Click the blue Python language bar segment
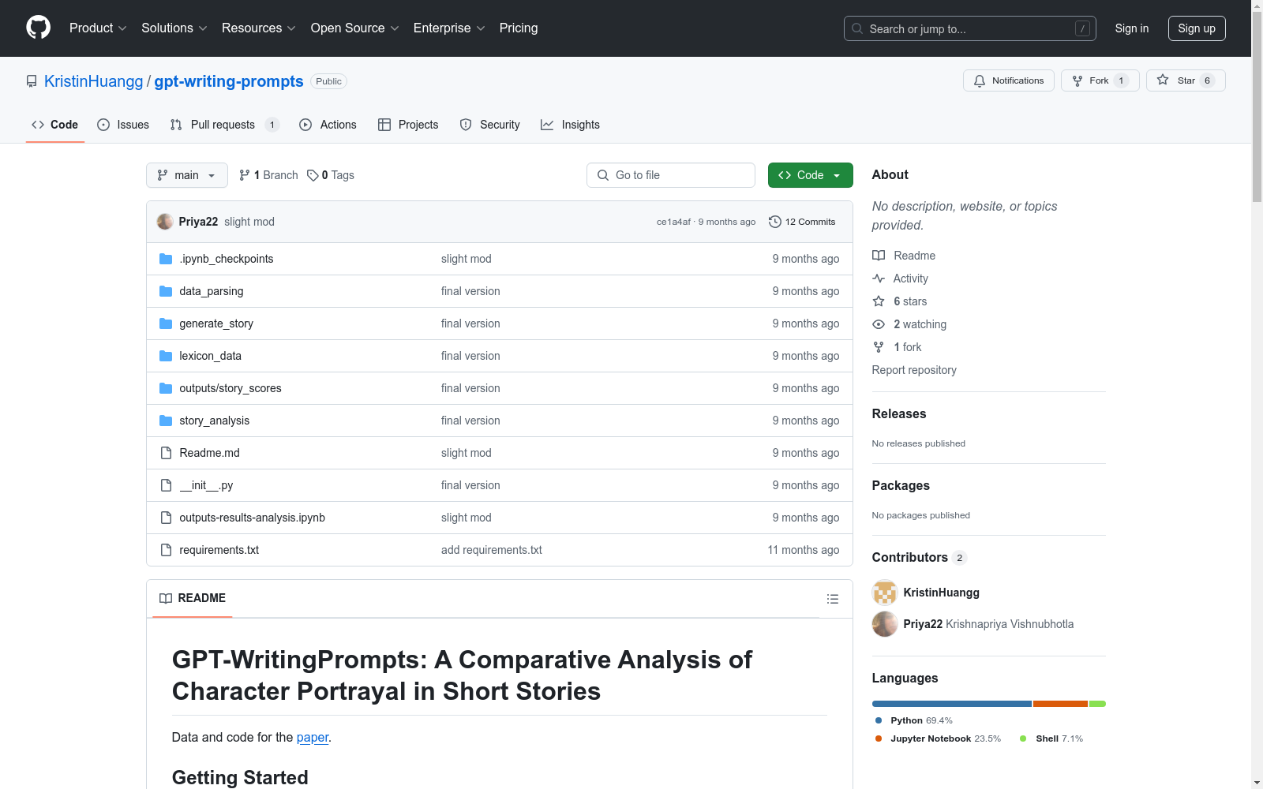 (952, 704)
